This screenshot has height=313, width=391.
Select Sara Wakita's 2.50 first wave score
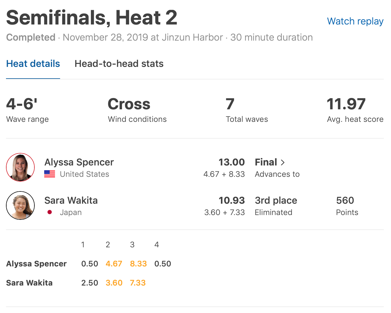click(89, 283)
